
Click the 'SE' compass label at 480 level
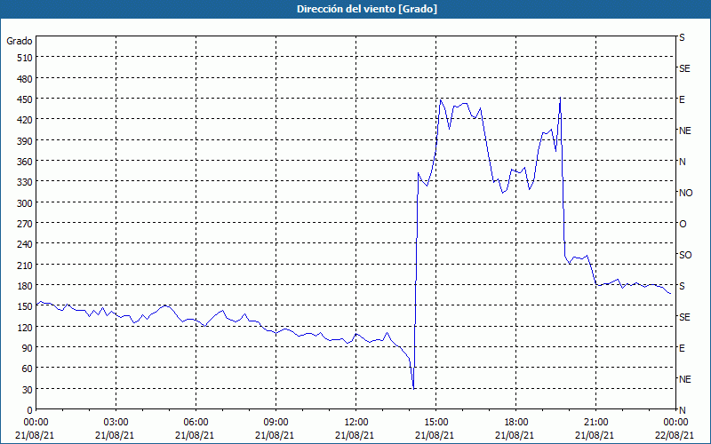[684, 68]
